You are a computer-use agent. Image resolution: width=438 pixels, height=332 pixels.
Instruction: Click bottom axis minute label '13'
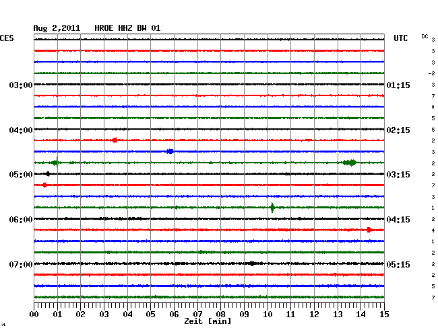(338, 315)
